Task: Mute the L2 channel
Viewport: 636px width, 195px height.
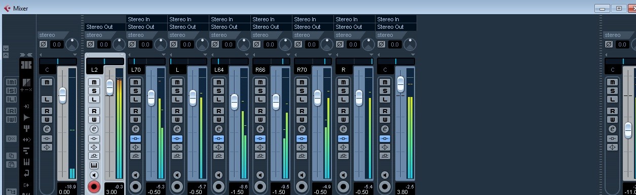Action: [x=94, y=82]
